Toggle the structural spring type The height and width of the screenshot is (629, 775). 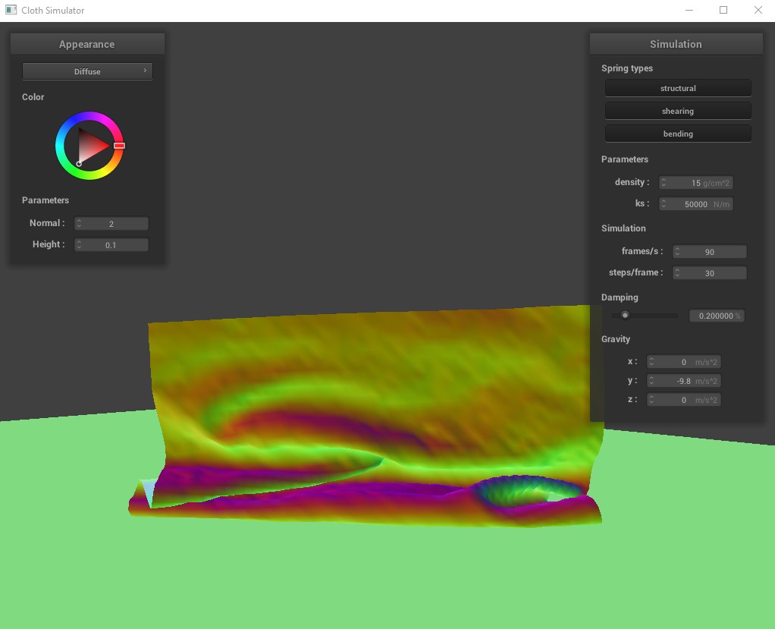click(x=678, y=88)
